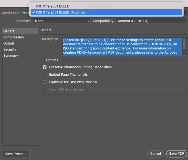The image size is (188, 160).
Task: Click the Cancel button
Action: coord(155,154)
